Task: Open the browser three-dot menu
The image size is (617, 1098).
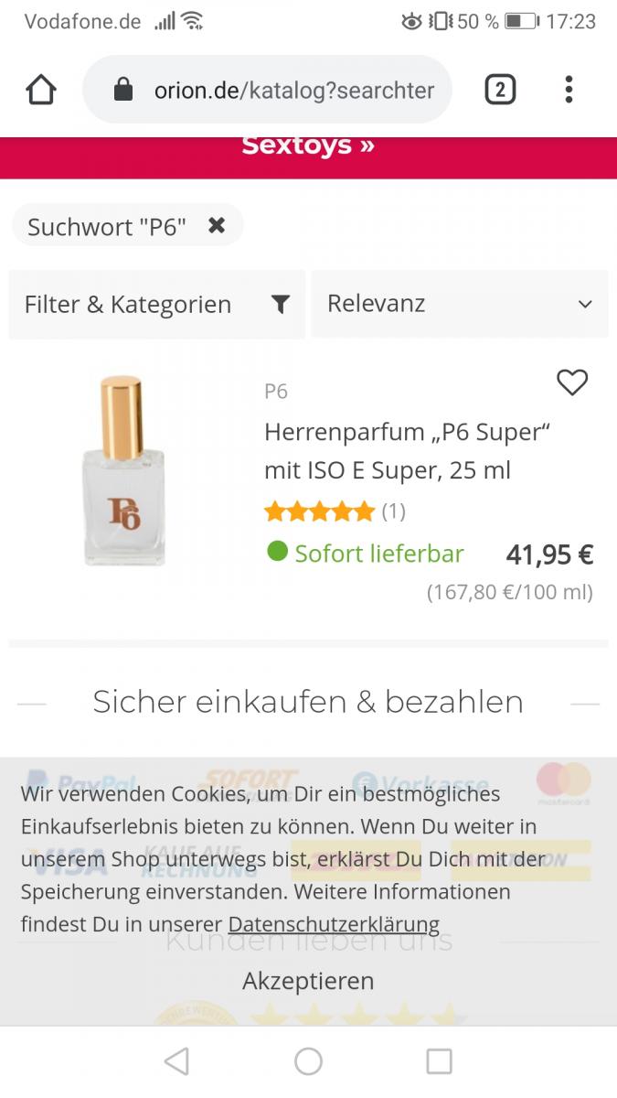Action: [x=569, y=90]
